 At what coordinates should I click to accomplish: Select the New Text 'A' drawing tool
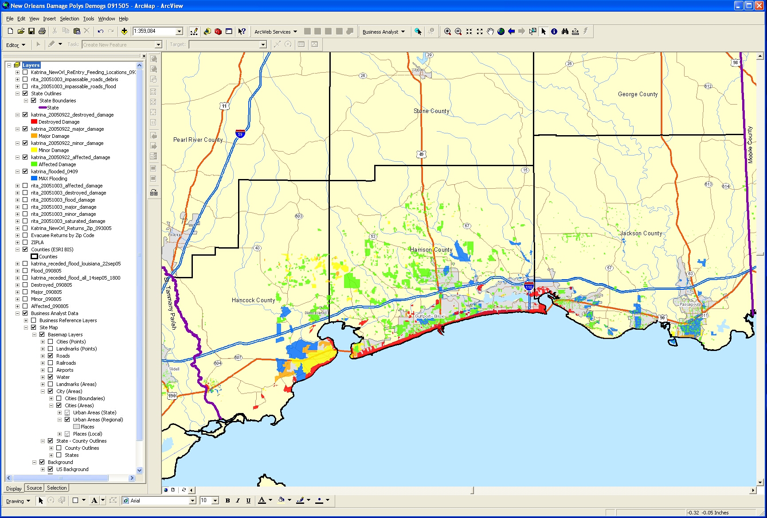tap(94, 501)
